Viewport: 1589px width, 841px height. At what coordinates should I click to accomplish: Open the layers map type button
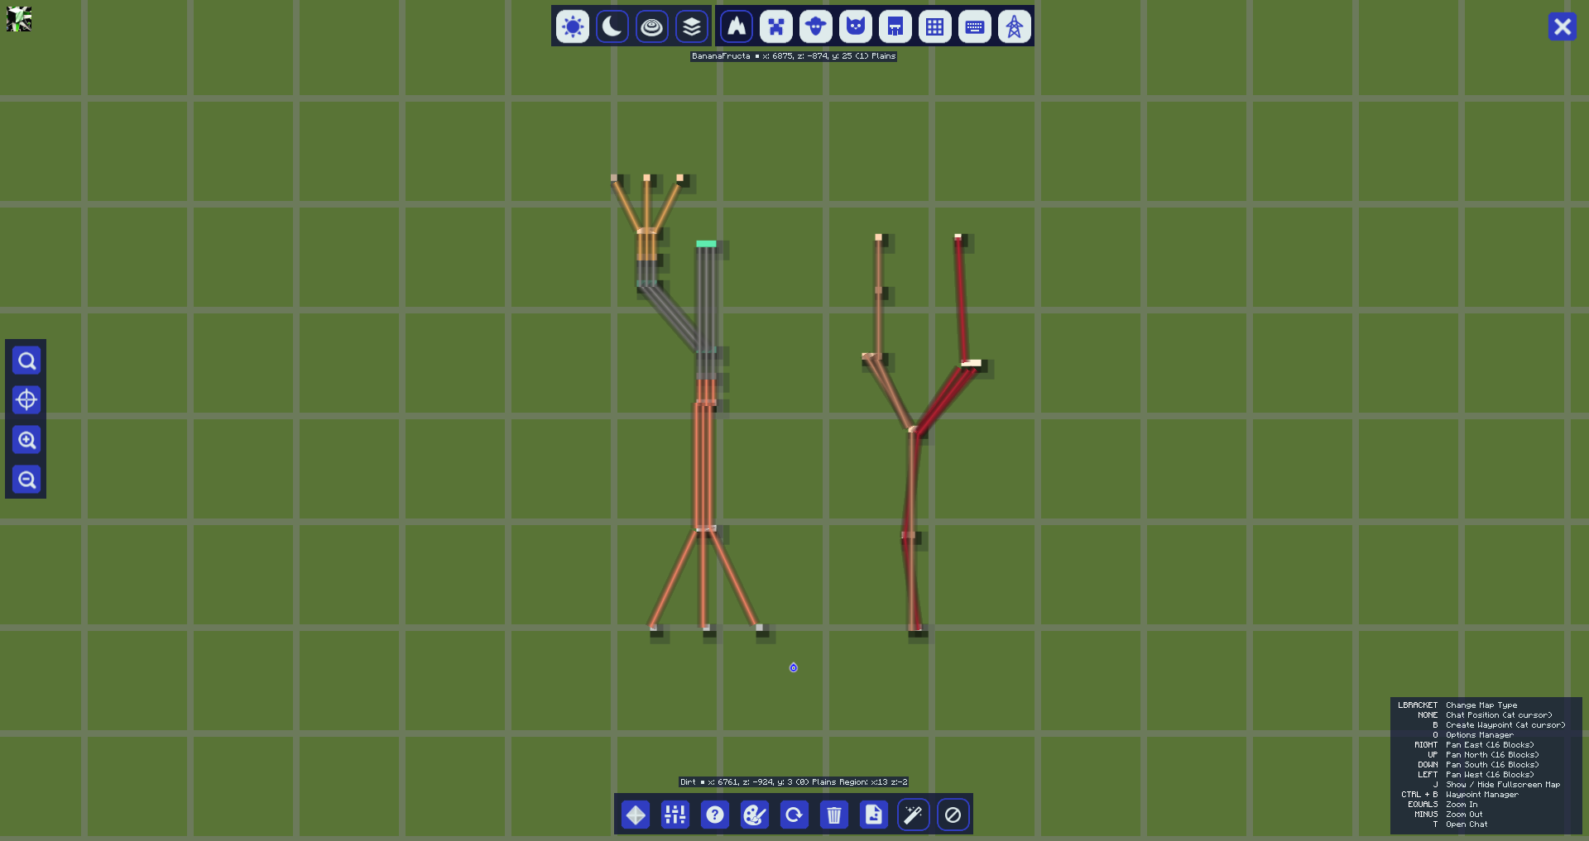691,26
